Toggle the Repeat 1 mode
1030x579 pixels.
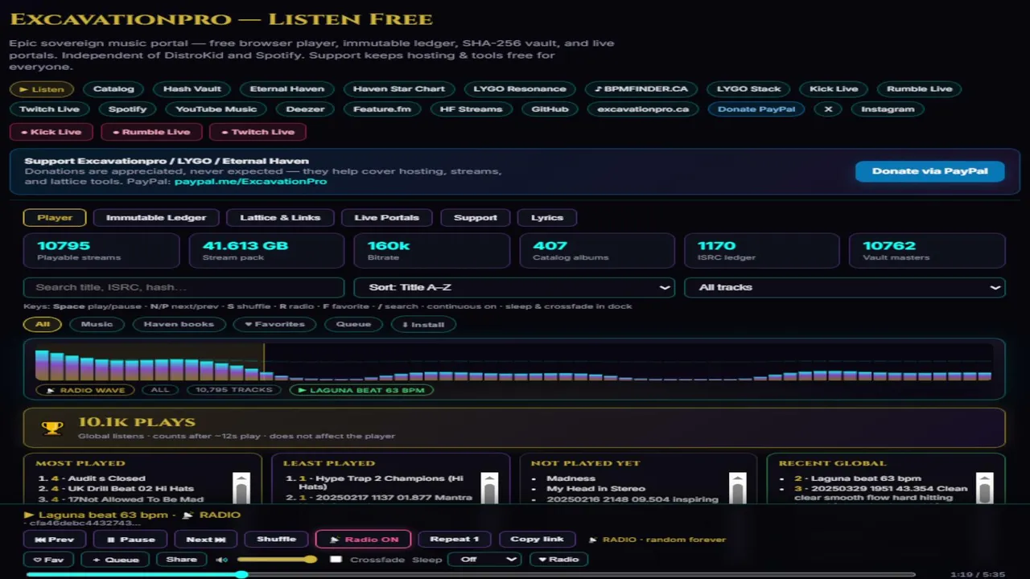click(x=455, y=540)
